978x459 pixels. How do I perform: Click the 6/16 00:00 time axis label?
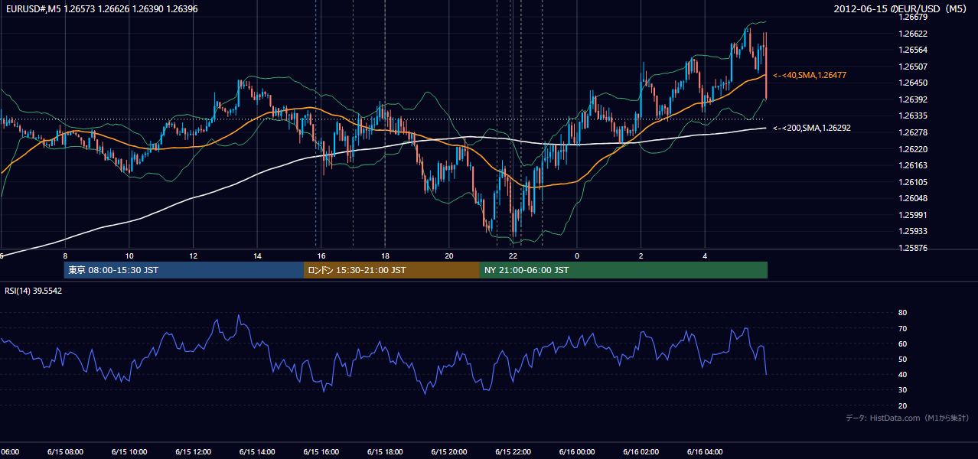(576, 451)
